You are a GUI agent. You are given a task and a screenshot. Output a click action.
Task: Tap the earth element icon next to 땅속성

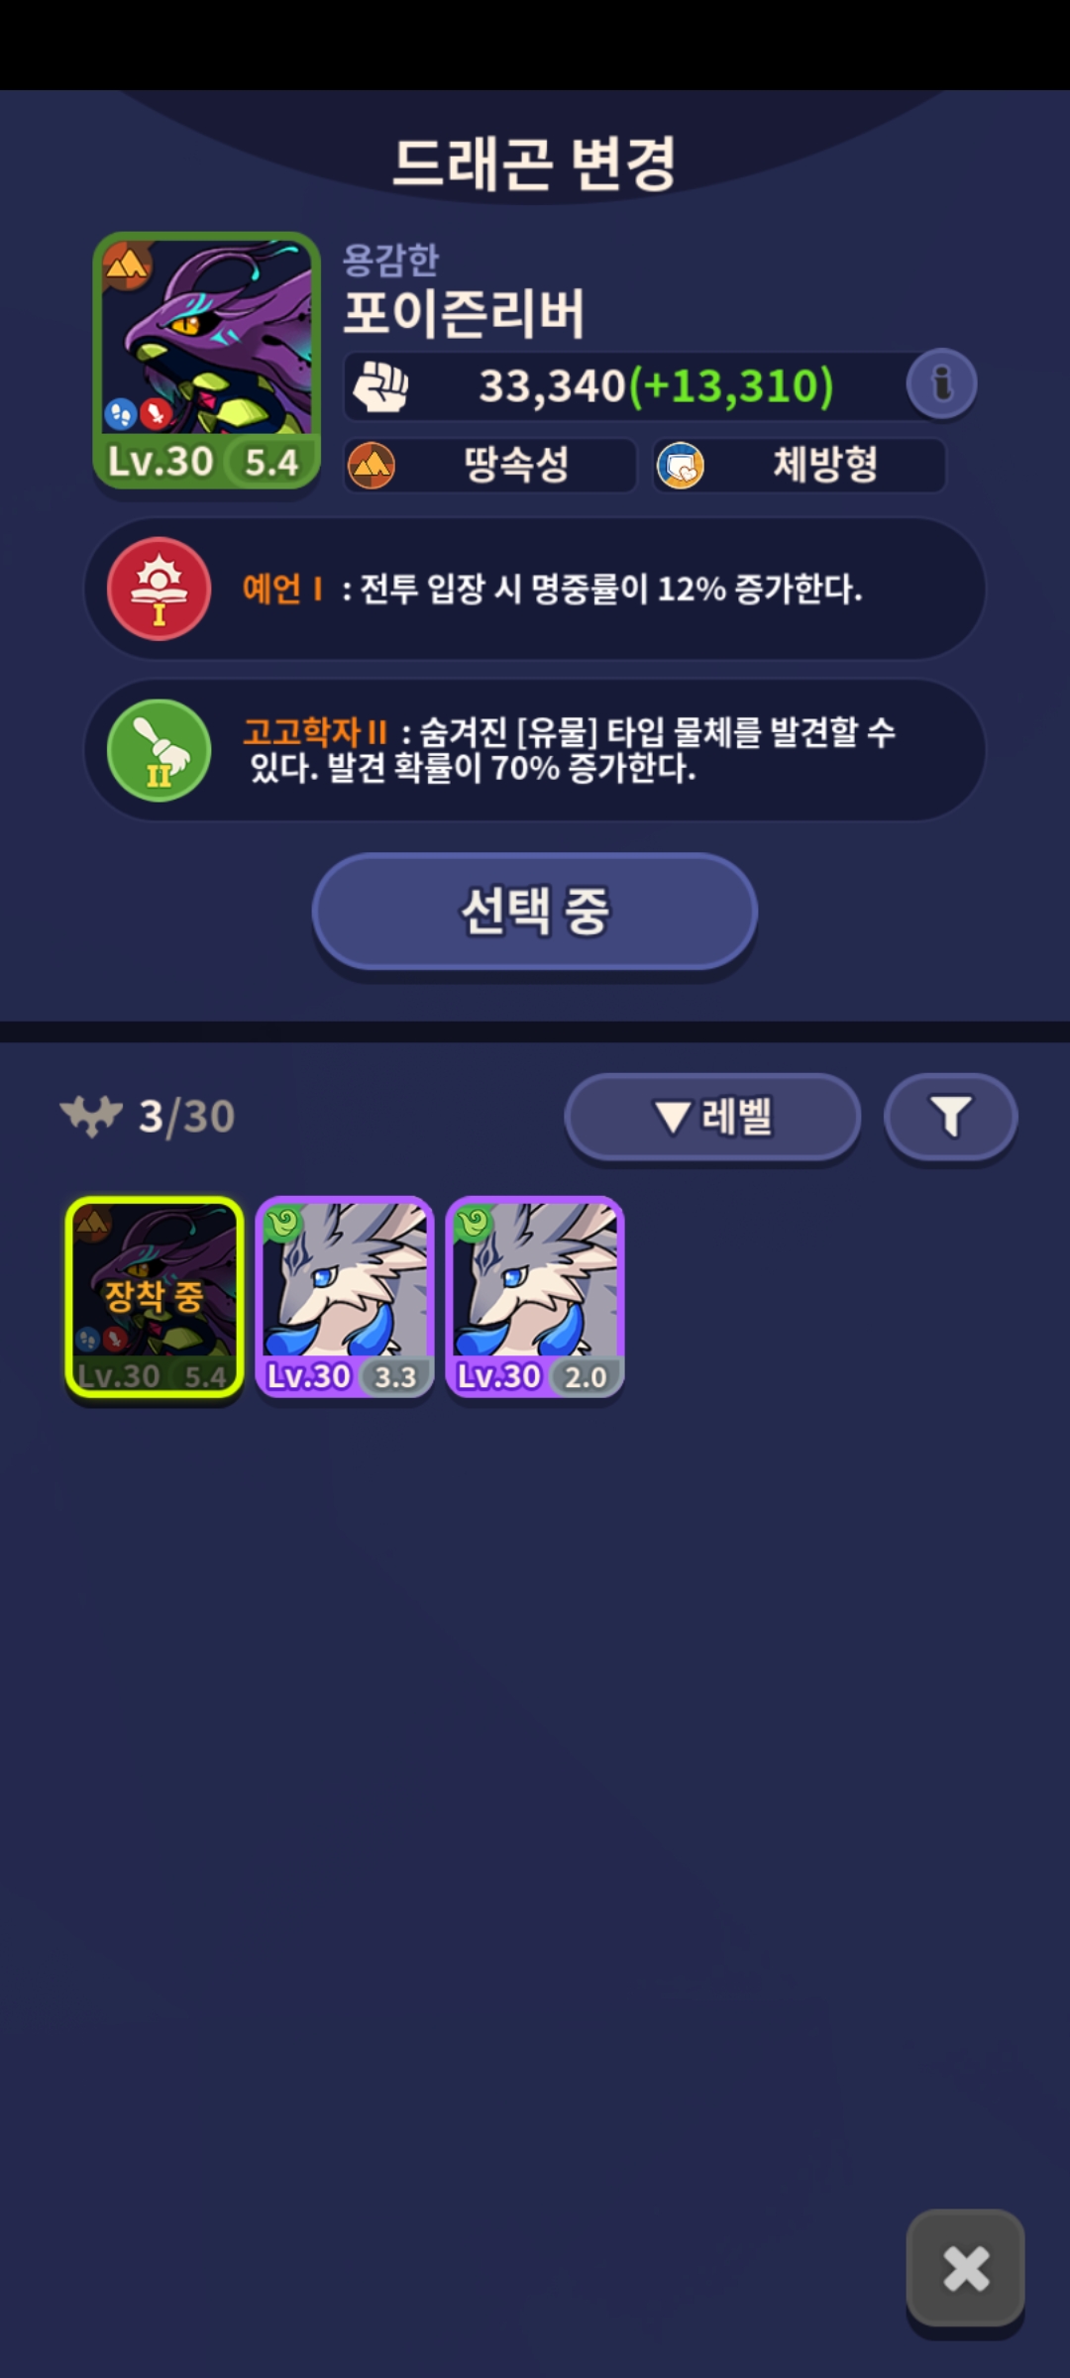(x=372, y=465)
